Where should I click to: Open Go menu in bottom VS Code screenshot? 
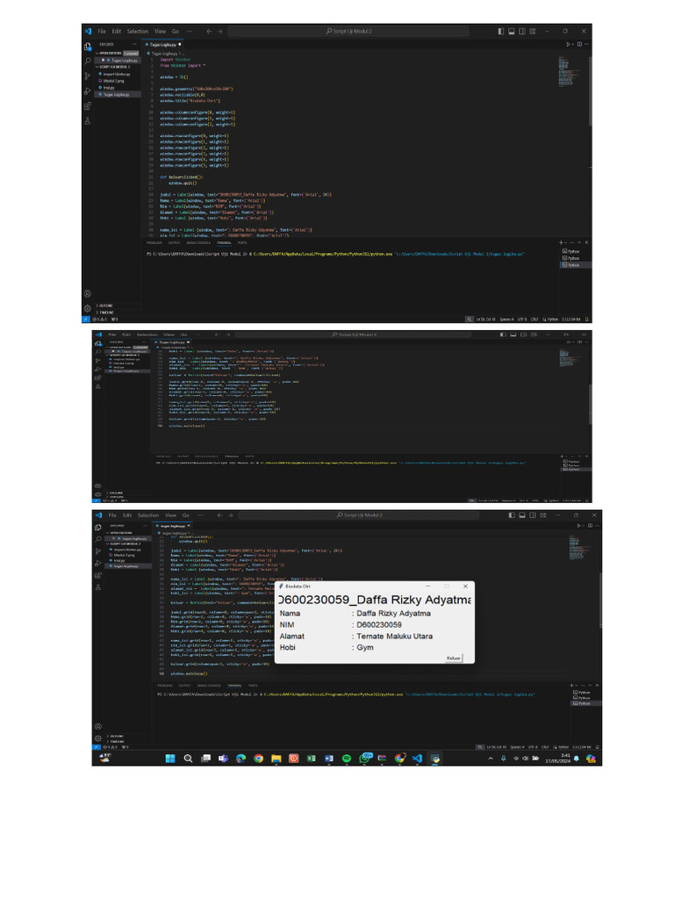coord(186,515)
